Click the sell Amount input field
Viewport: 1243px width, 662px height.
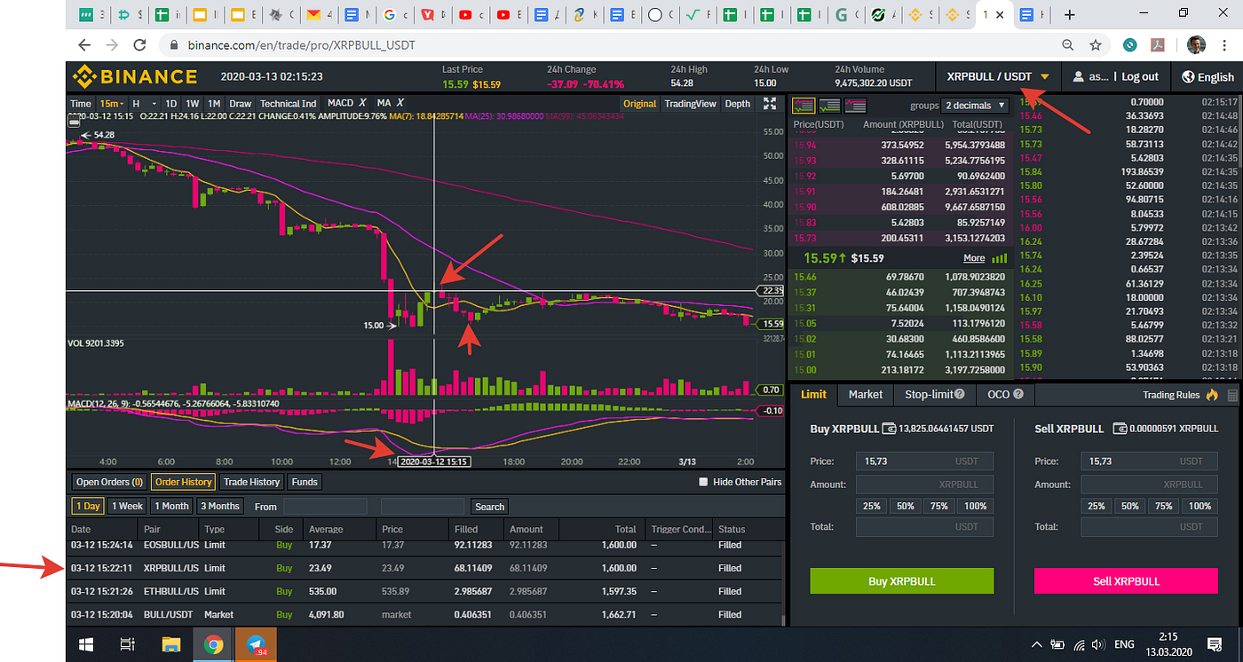1150,485
